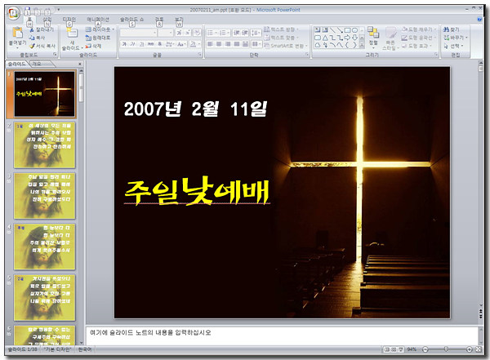Open the round Office button menu
This screenshot has width=490, height=360.
click(x=14, y=13)
